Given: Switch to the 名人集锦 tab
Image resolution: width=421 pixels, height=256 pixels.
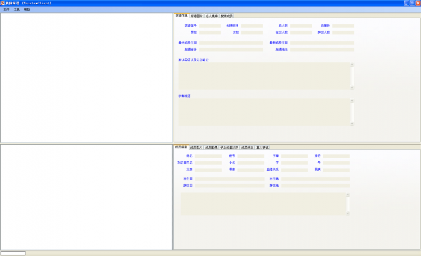Looking at the screenshot, I should [212, 16].
